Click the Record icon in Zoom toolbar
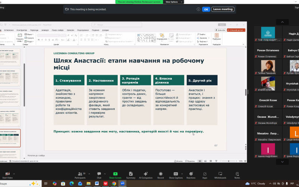Viewport: 299px width, 187px height. pyautogui.click(x=161, y=174)
